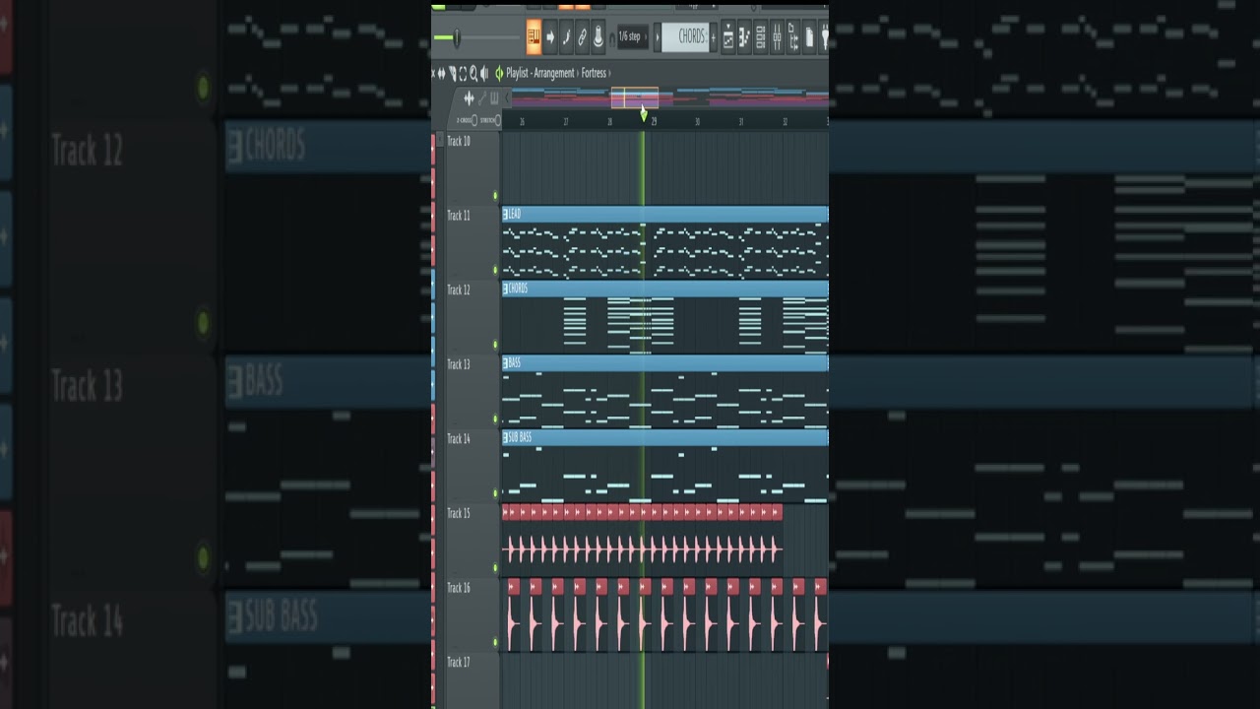Screen dimensions: 1260x709
Task: Click the waveform icon above the tracks
Action: (x=469, y=98)
